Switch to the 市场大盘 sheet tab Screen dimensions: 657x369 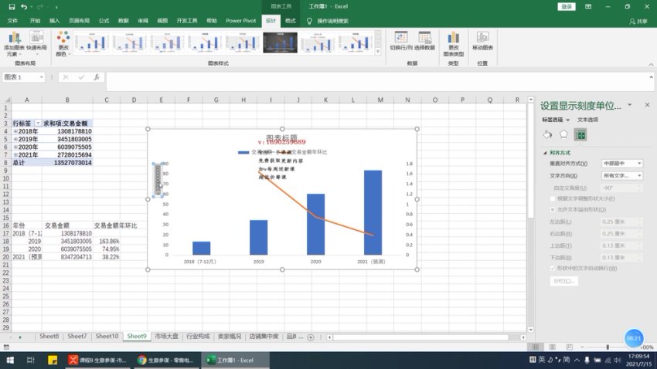click(166, 337)
